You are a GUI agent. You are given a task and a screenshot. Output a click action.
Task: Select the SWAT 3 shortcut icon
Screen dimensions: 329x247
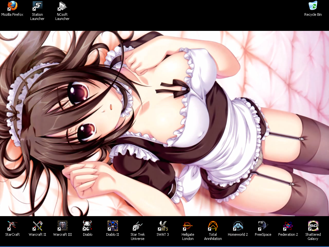click(x=163, y=226)
